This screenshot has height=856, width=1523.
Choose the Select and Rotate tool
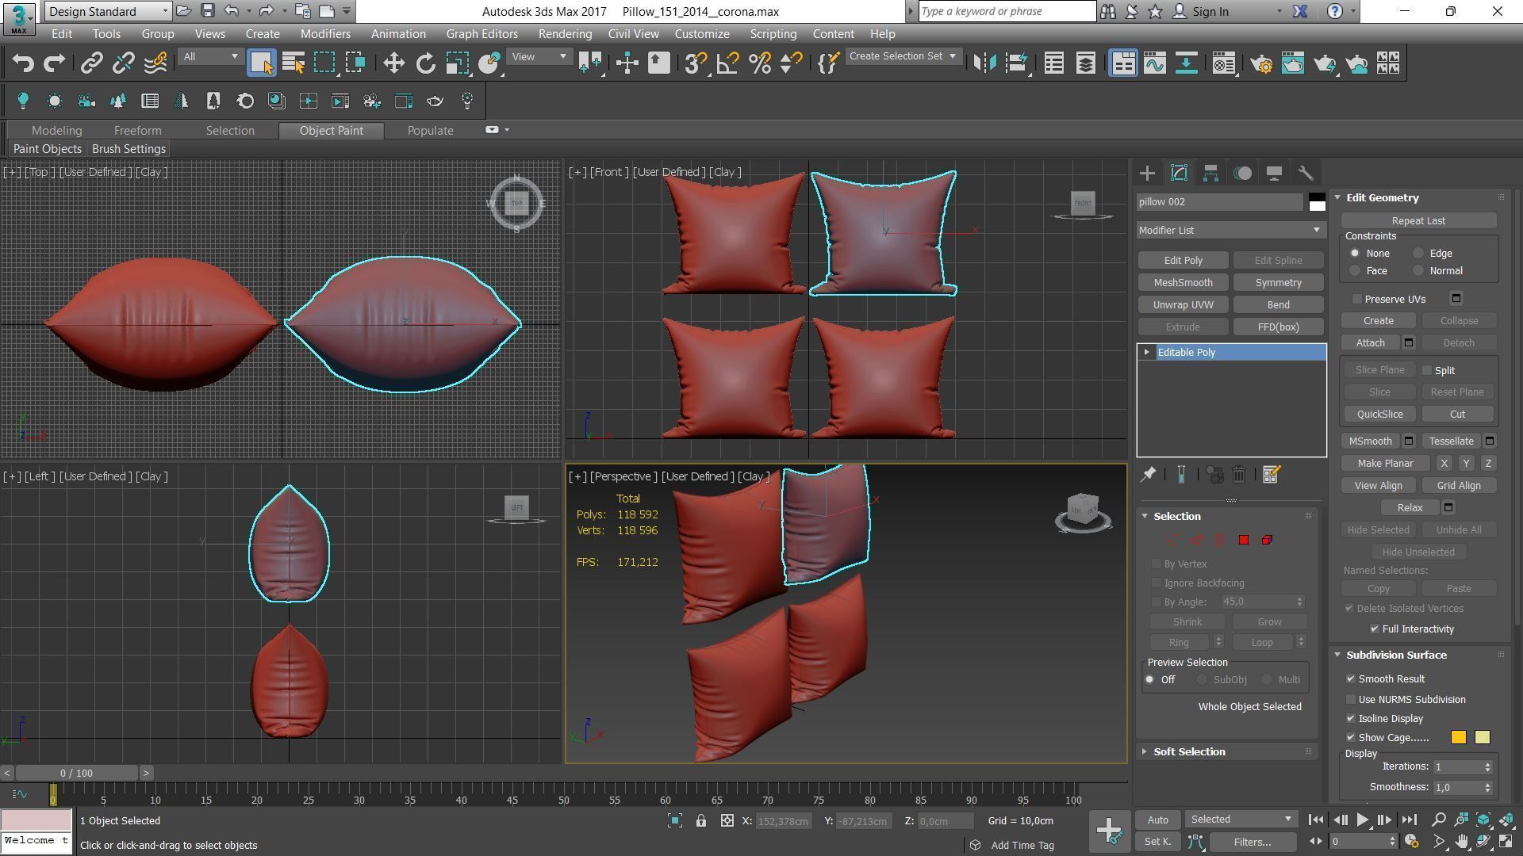tap(426, 63)
